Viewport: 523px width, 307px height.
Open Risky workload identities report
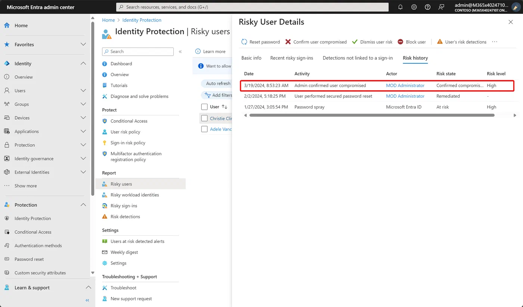pos(134,195)
